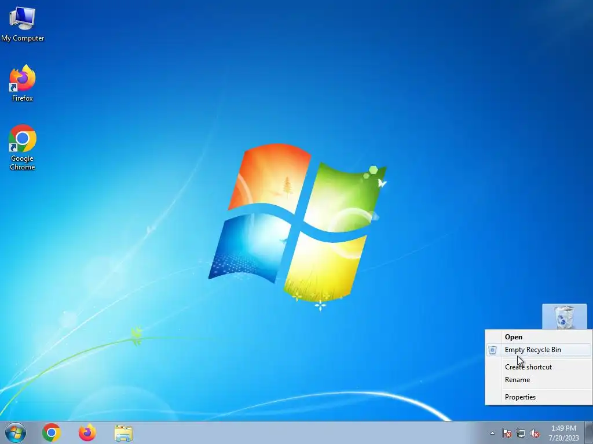
Task: Select the Firefox desktop shortcut
Action: [x=23, y=83]
